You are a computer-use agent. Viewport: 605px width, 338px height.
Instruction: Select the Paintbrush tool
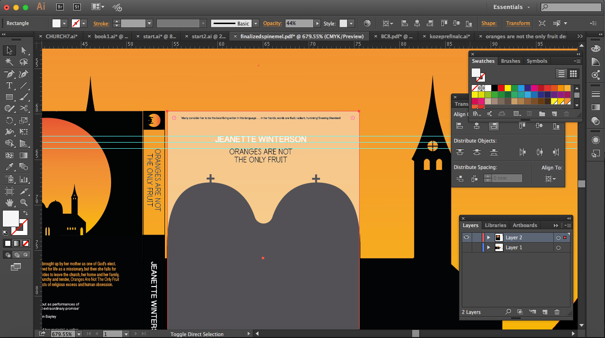(x=24, y=97)
